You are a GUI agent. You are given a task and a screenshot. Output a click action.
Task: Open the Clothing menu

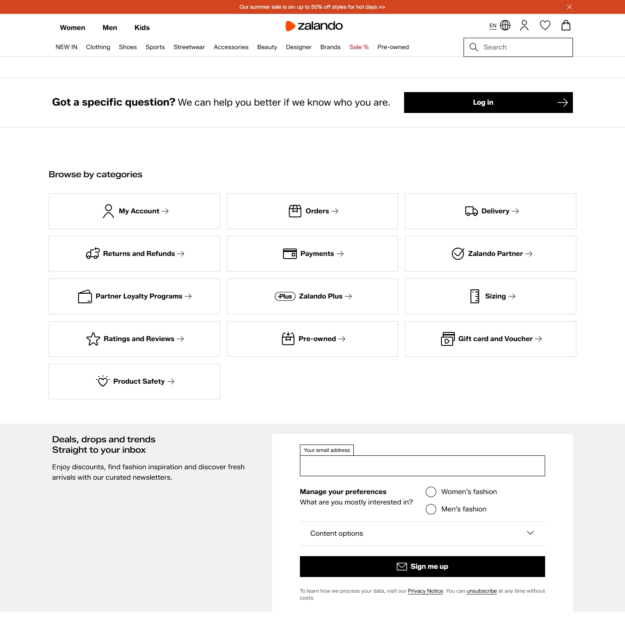coord(98,47)
